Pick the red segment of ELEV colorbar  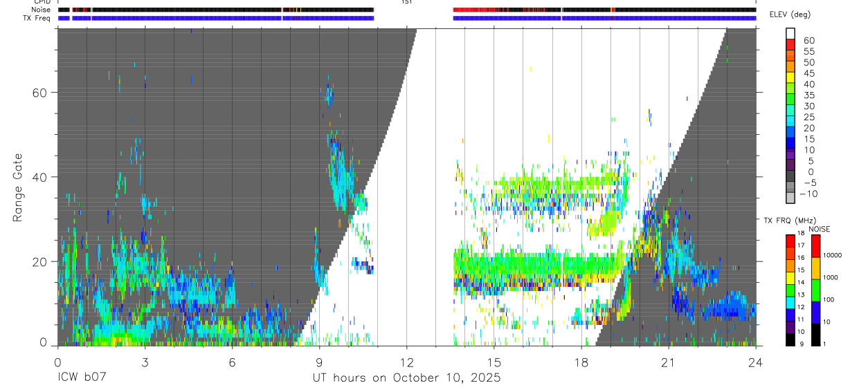tap(790, 44)
